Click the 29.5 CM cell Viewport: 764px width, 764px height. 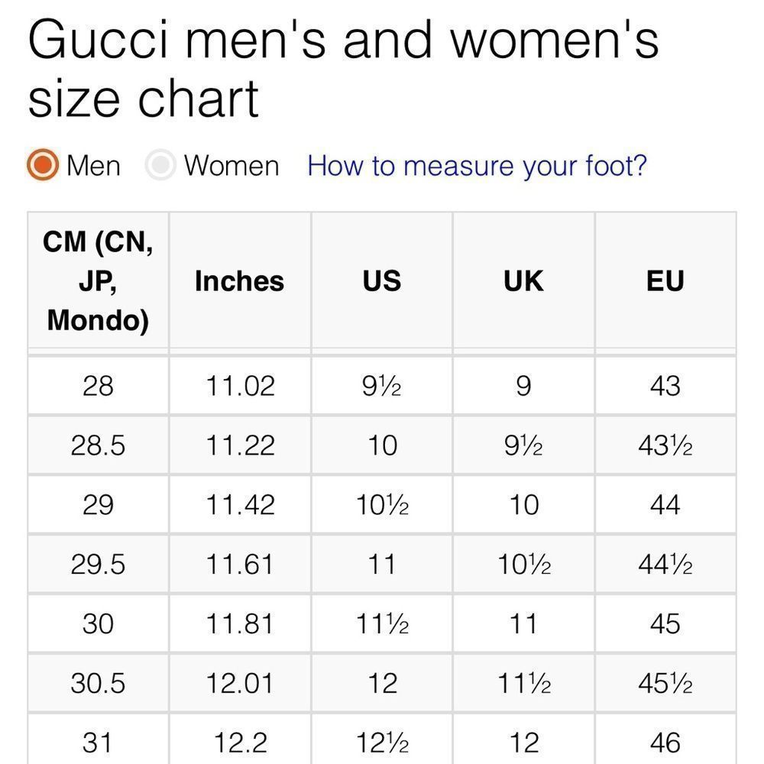point(98,565)
